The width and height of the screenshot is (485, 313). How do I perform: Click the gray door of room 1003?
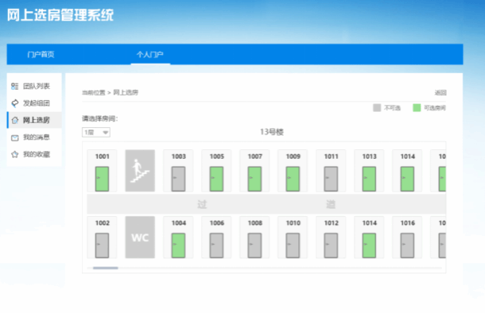point(178,179)
